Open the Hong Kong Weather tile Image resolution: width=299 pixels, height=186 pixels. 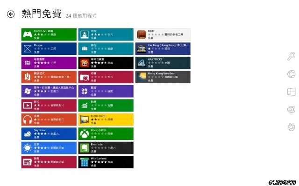163,77
